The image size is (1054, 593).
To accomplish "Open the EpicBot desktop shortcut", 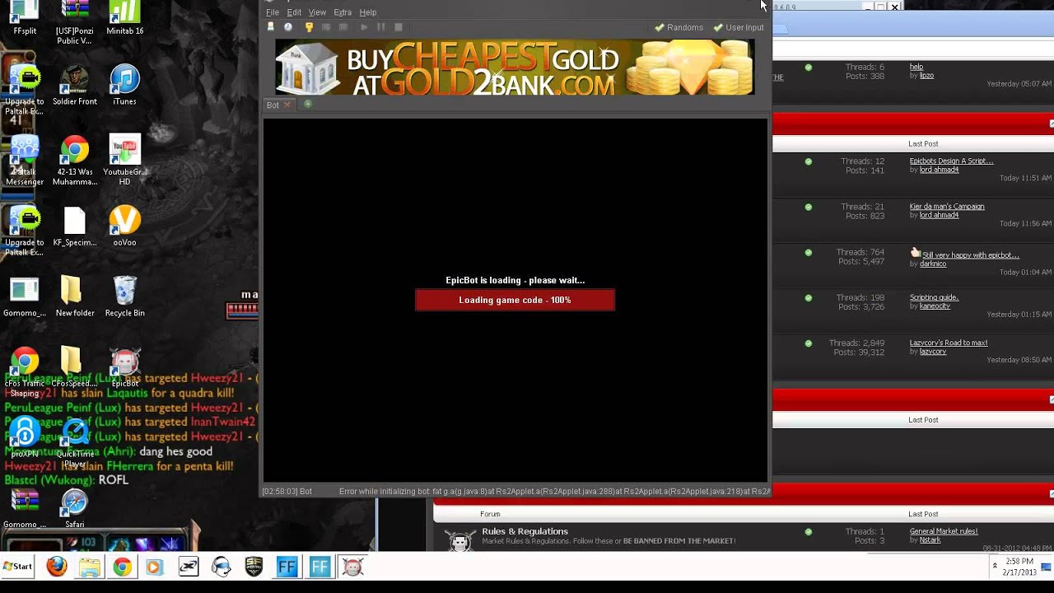I will click(x=124, y=367).
